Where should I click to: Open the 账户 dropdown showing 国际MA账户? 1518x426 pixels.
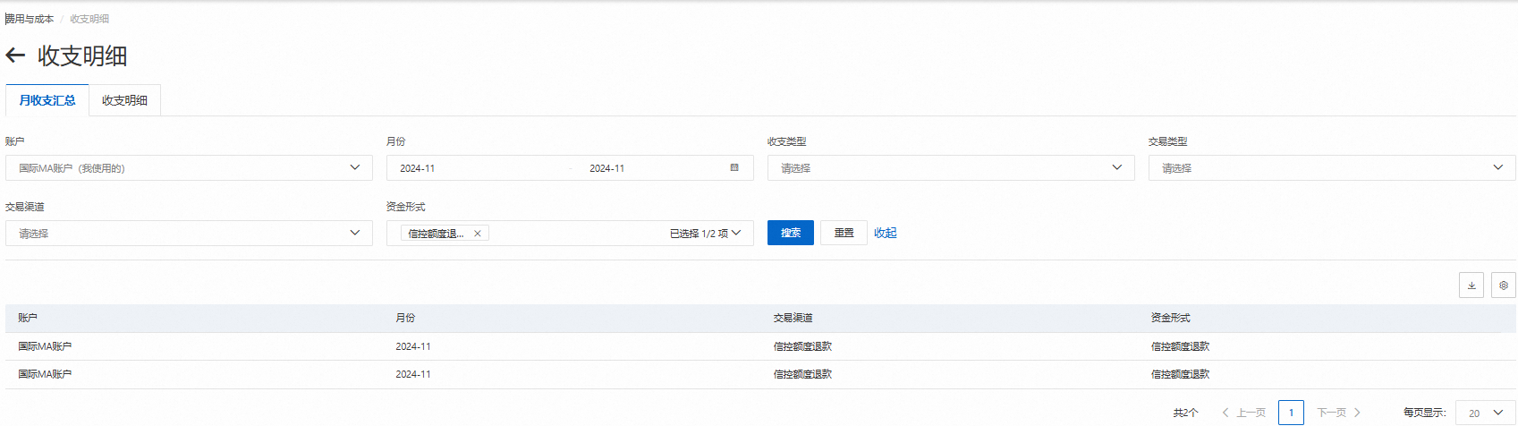pos(189,168)
